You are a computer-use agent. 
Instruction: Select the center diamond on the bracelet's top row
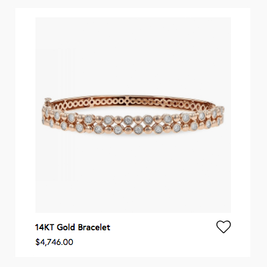pos(128,120)
